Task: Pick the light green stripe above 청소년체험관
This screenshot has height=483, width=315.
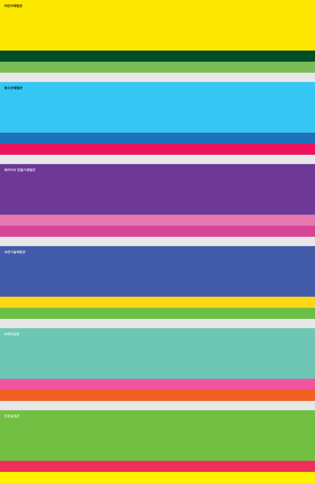Action: [157, 67]
